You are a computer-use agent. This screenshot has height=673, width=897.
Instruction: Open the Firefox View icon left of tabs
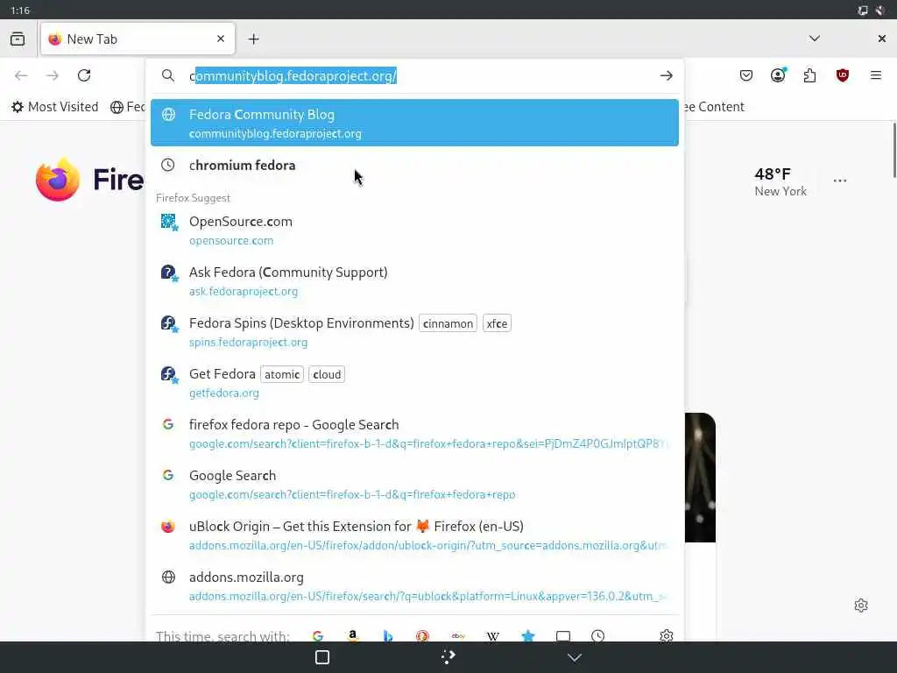tap(18, 39)
